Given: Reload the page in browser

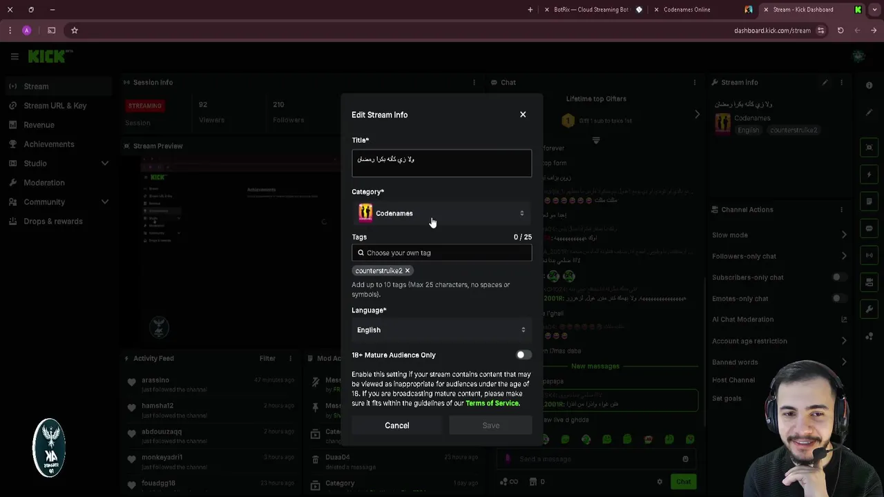Looking at the screenshot, I should 840,30.
